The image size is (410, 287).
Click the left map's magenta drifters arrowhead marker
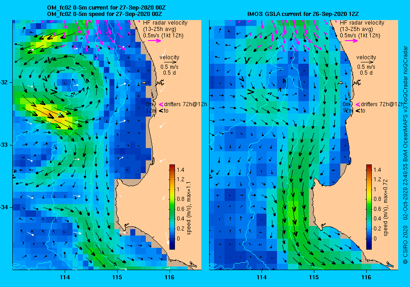click(x=161, y=104)
